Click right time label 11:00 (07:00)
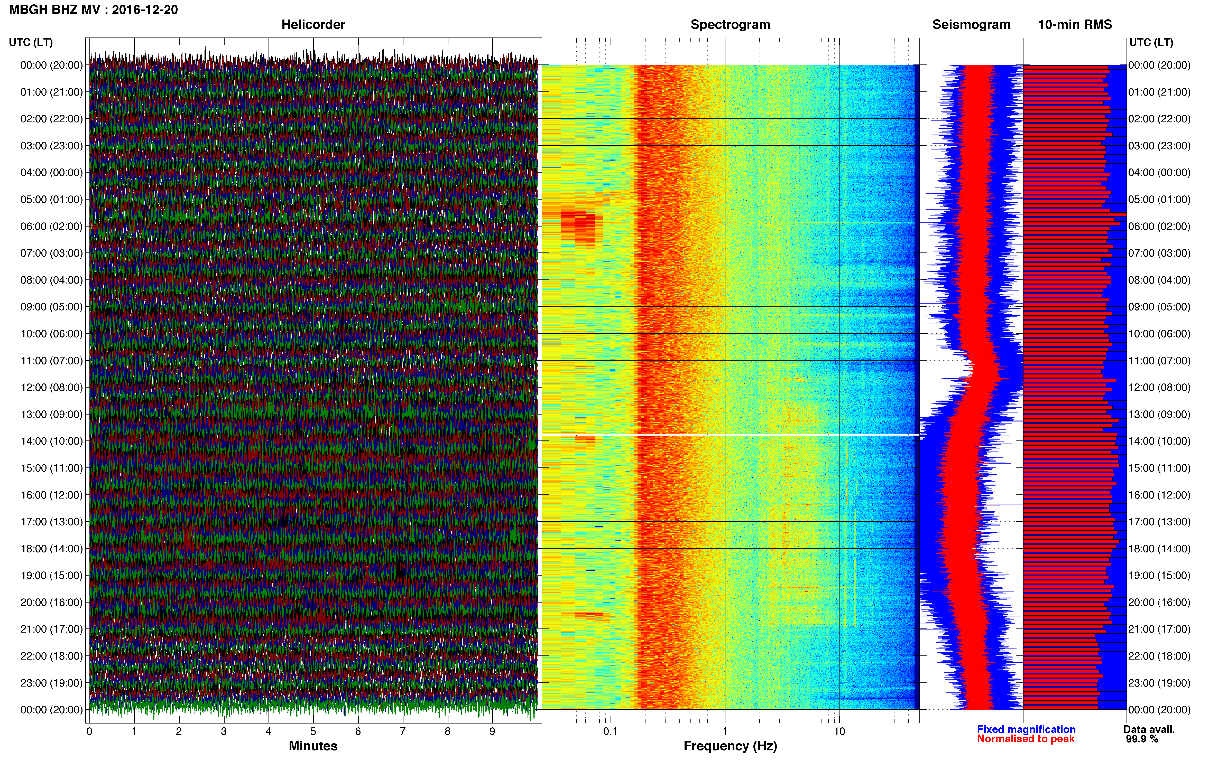Screen dimensions: 1218x761 (1159, 360)
